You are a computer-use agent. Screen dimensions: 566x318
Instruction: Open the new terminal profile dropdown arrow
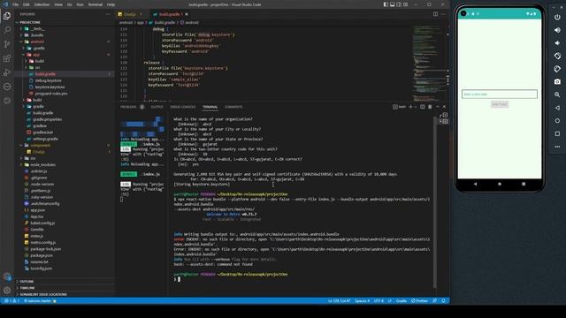coord(416,107)
